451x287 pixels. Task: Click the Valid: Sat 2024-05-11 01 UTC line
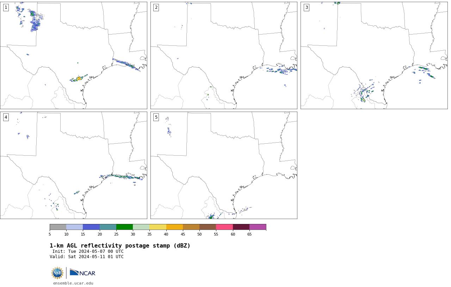(87, 257)
